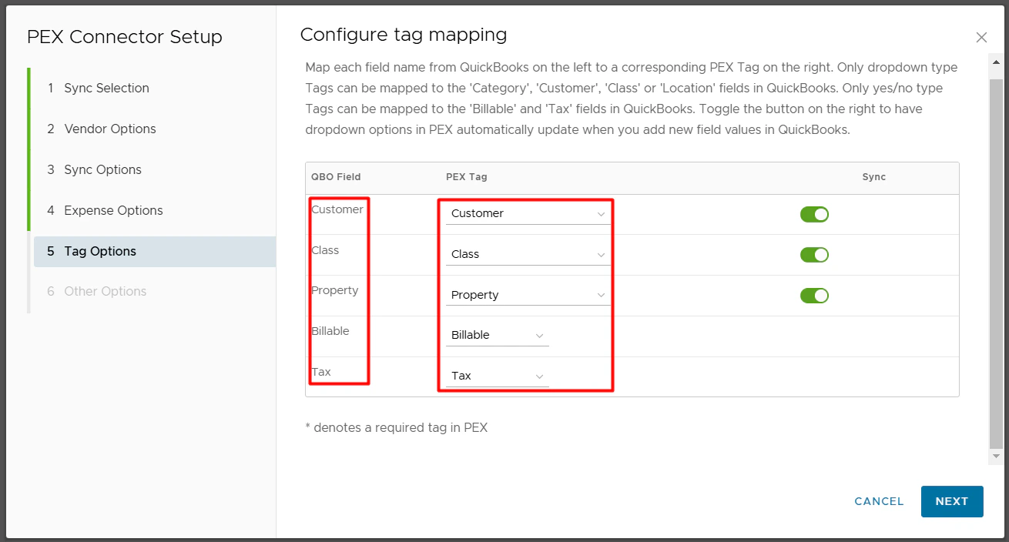Close the PEX Connector Setup dialog
This screenshot has width=1009, height=542.
click(981, 37)
